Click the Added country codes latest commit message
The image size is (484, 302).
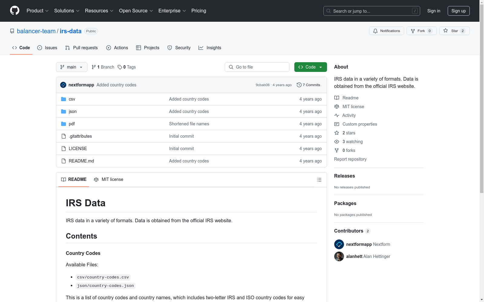(x=116, y=85)
